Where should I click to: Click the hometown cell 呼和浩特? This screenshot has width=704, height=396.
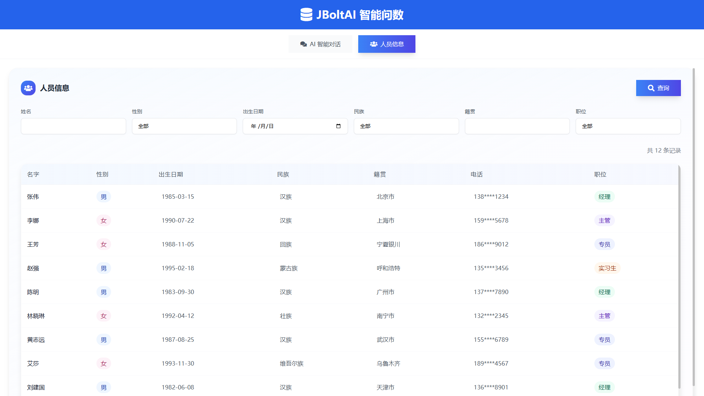[x=388, y=268]
